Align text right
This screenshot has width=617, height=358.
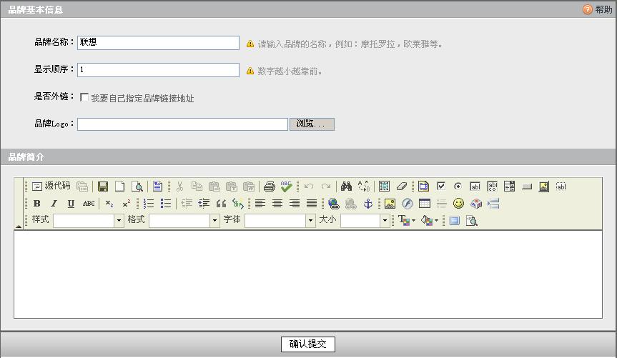coord(295,204)
